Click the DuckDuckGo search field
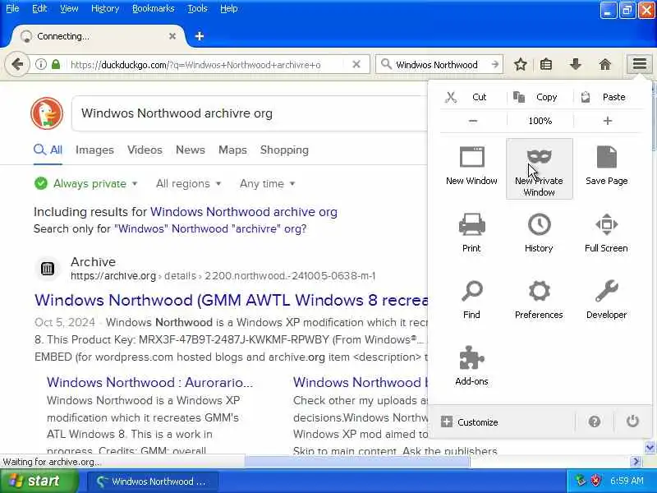 251,113
